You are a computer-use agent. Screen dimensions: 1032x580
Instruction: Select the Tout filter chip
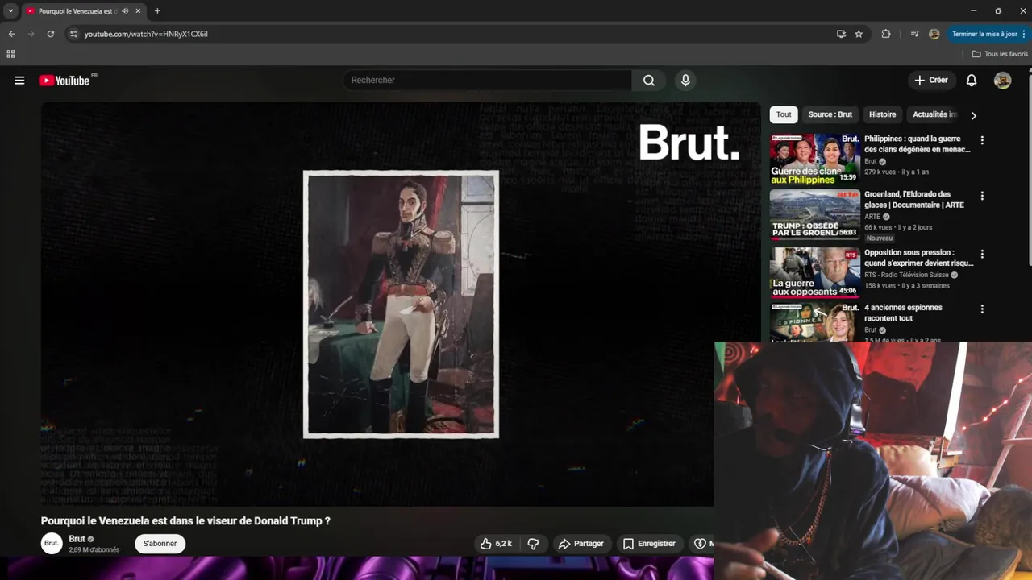784,114
